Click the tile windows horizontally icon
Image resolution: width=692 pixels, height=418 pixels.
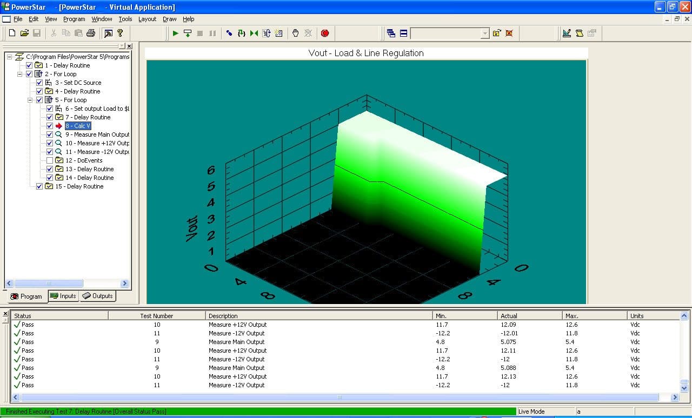pyautogui.click(x=403, y=33)
